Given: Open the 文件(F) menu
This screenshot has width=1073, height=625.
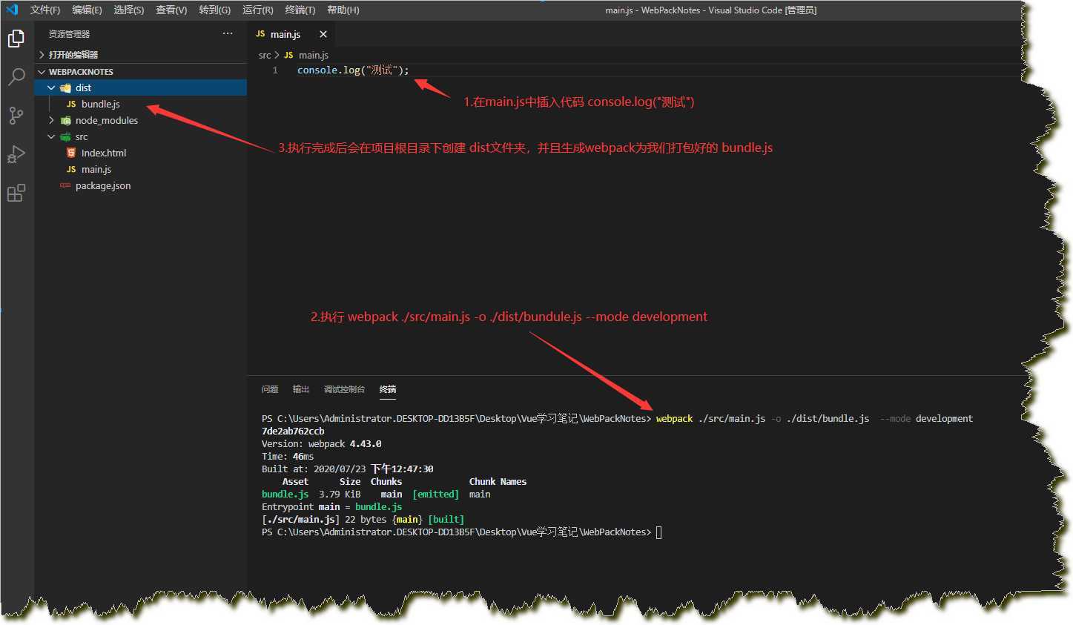Looking at the screenshot, I should click(45, 10).
